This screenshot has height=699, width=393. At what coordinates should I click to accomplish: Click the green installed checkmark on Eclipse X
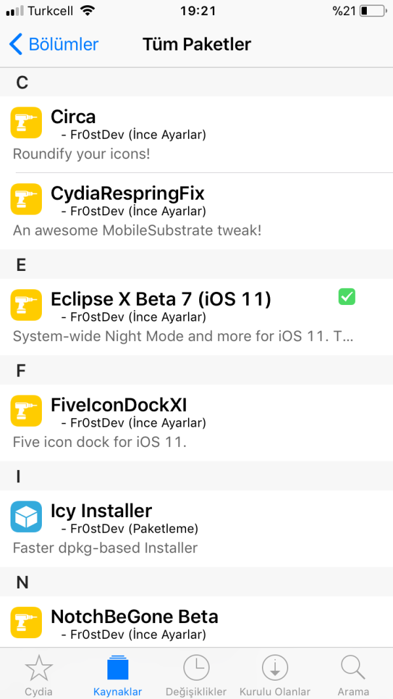click(346, 297)
